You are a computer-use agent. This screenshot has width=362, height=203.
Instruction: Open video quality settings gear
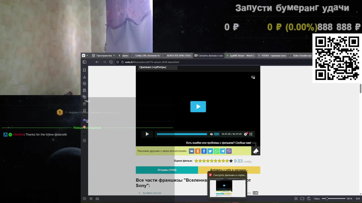[x=245, y=134]
